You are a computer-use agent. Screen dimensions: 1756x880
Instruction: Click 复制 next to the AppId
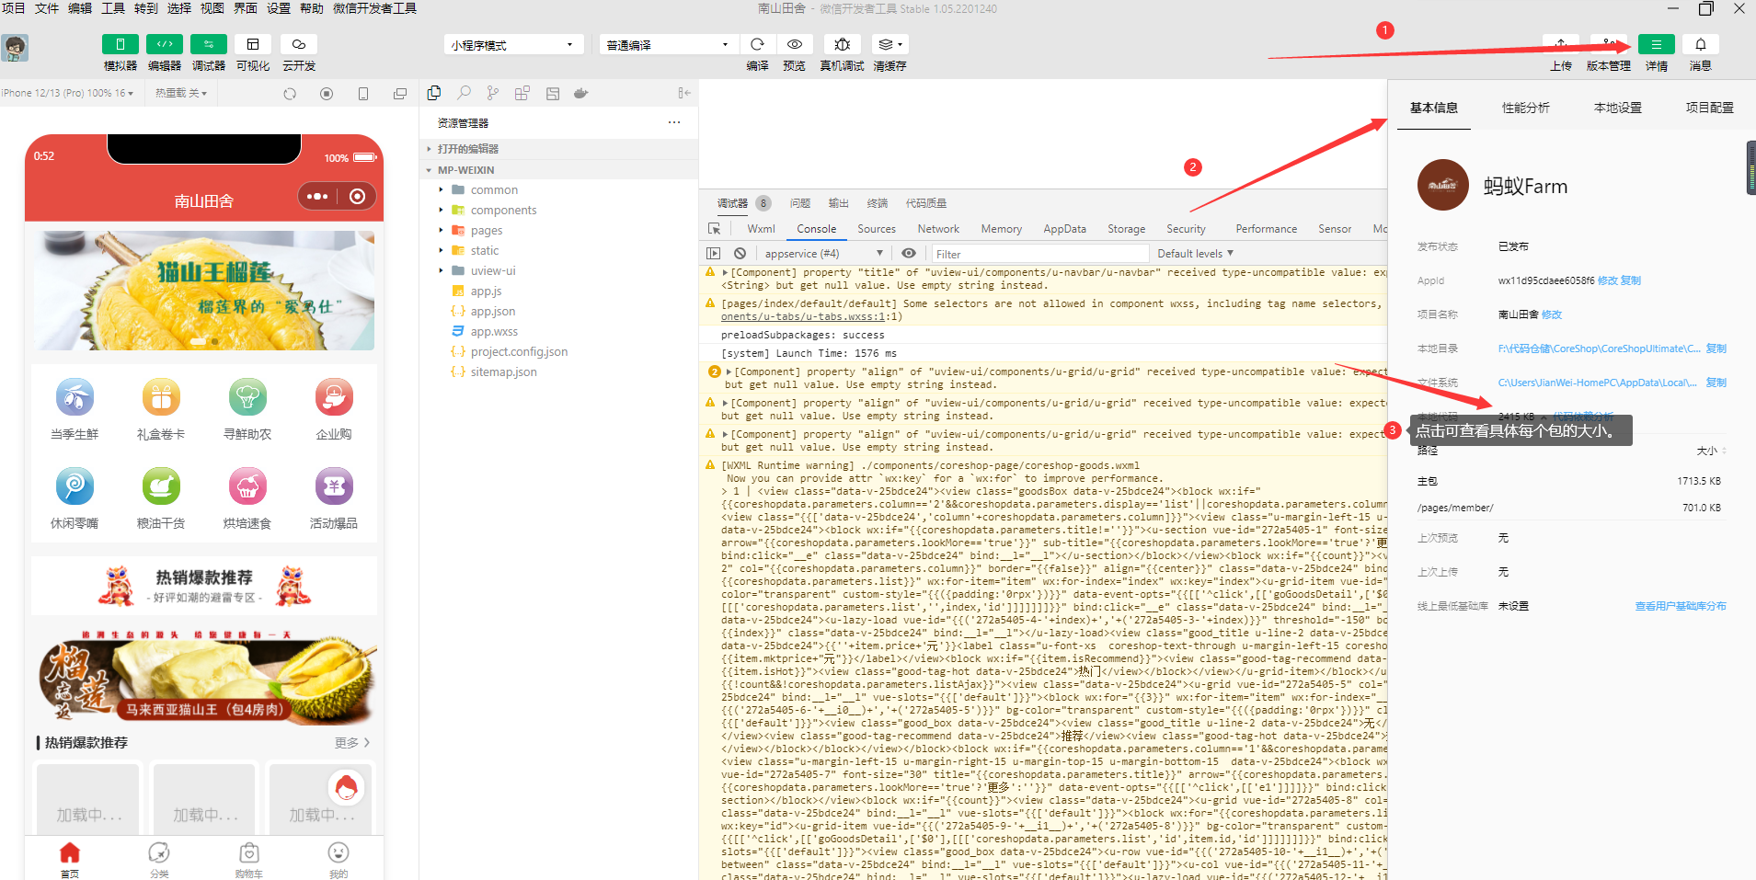[1630, 280]
